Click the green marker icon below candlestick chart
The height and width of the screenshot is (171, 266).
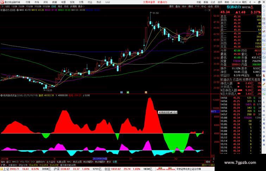128,92
